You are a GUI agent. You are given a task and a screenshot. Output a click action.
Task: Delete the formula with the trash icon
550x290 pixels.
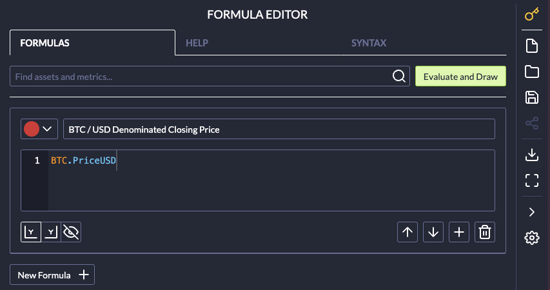[485, 232]
